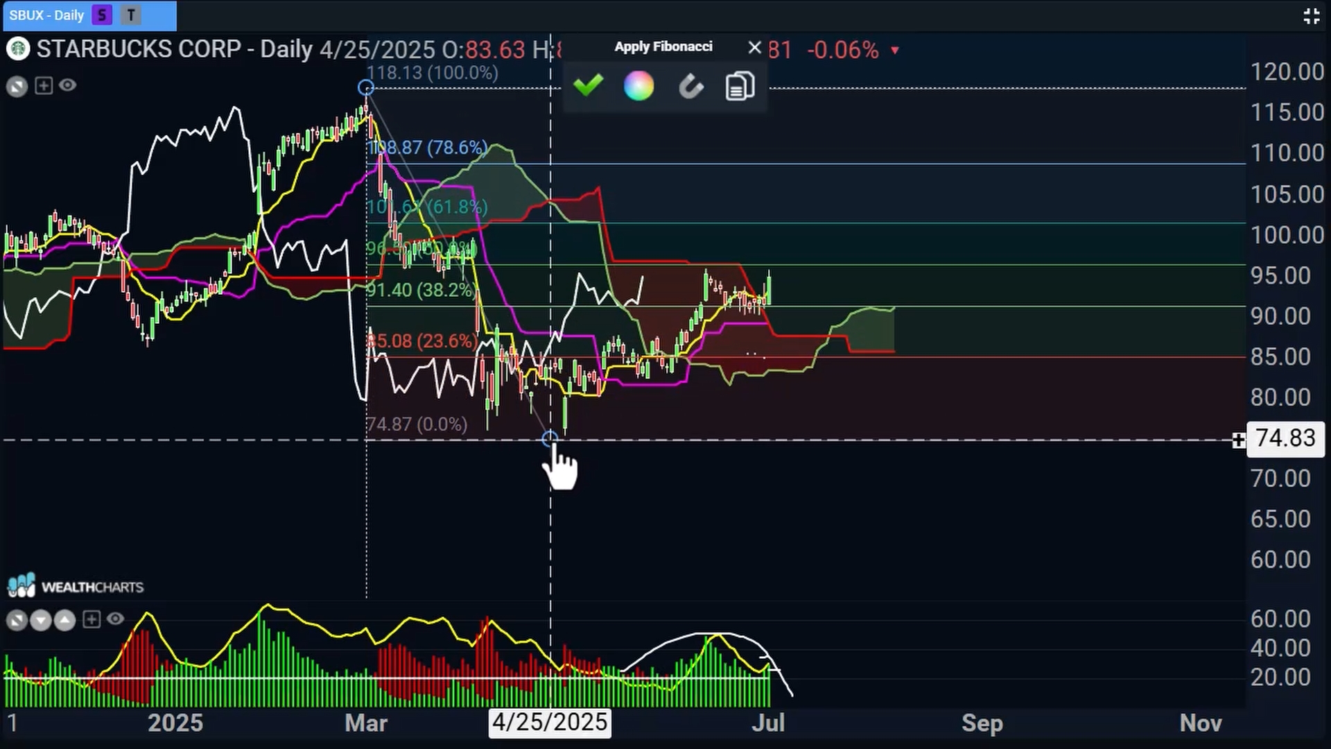Viewport: 1331px width, 749px height.
Task: Expand the indicator pane resize icon
Action: pyautogui.click(x=17, y=619)
